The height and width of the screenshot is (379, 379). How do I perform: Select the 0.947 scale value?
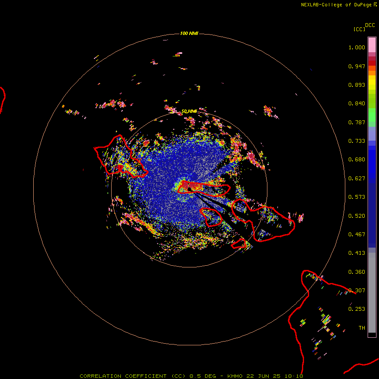[x=357, y=66]
